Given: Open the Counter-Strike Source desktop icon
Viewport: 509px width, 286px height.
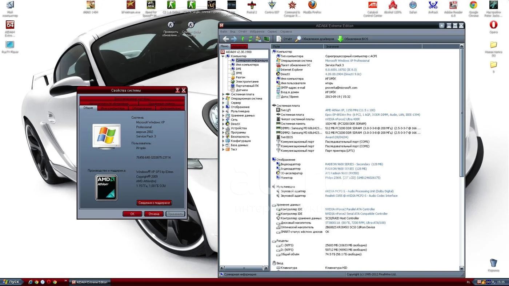Looking at the screenshot, I should pyautogui.click(x=191, y=29).
